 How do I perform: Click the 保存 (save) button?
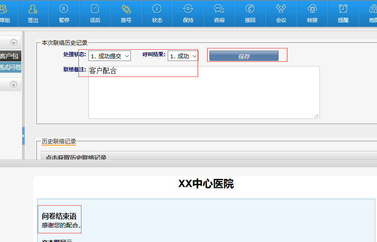(244, 56)
